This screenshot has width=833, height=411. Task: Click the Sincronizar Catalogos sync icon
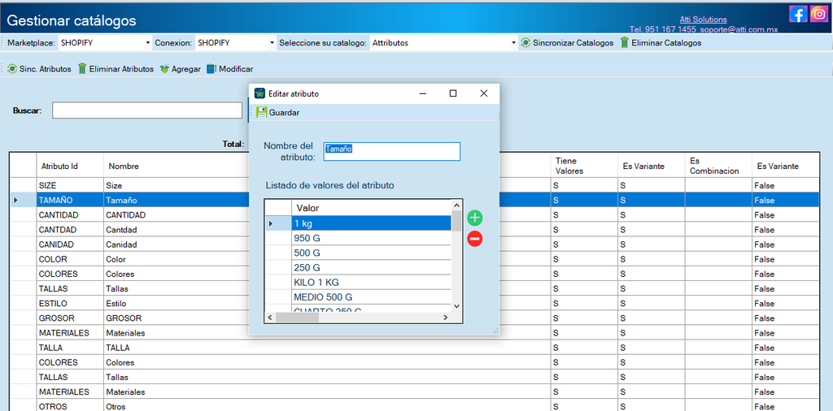(526, 43)
